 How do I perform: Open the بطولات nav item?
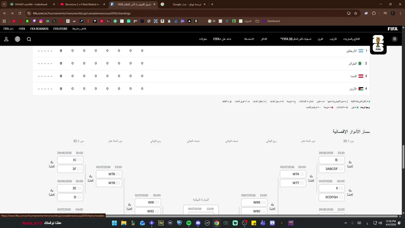(203, 39)
